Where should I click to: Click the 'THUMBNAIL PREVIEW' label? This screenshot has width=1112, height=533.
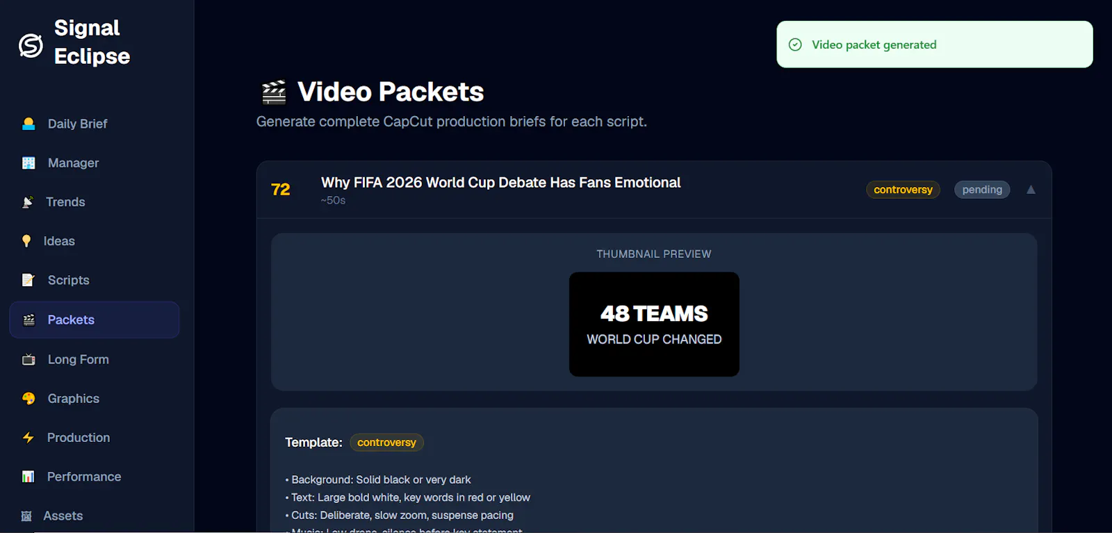coord(654,254)
